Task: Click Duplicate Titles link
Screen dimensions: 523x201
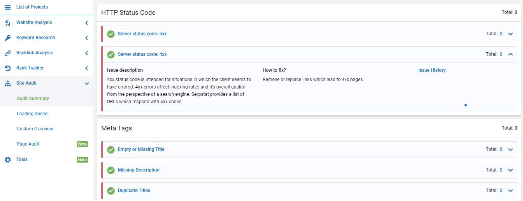Action: click(134, 191)
